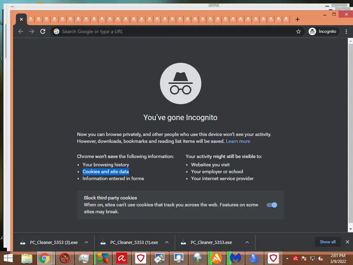Screen dimensions: 353x265
Task: Open the blue crystal taskbar icon
Action: pos(254,258)
